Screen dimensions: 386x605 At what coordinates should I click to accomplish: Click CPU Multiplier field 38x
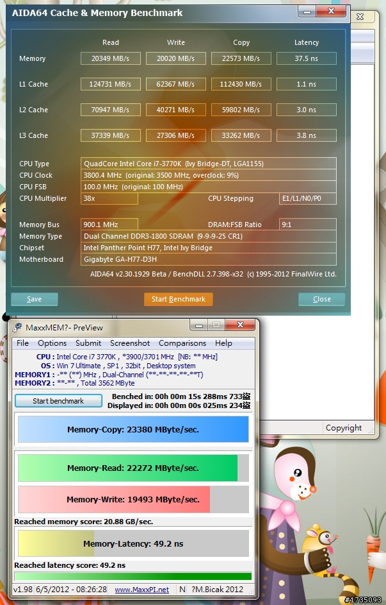[x=109, y=198]
